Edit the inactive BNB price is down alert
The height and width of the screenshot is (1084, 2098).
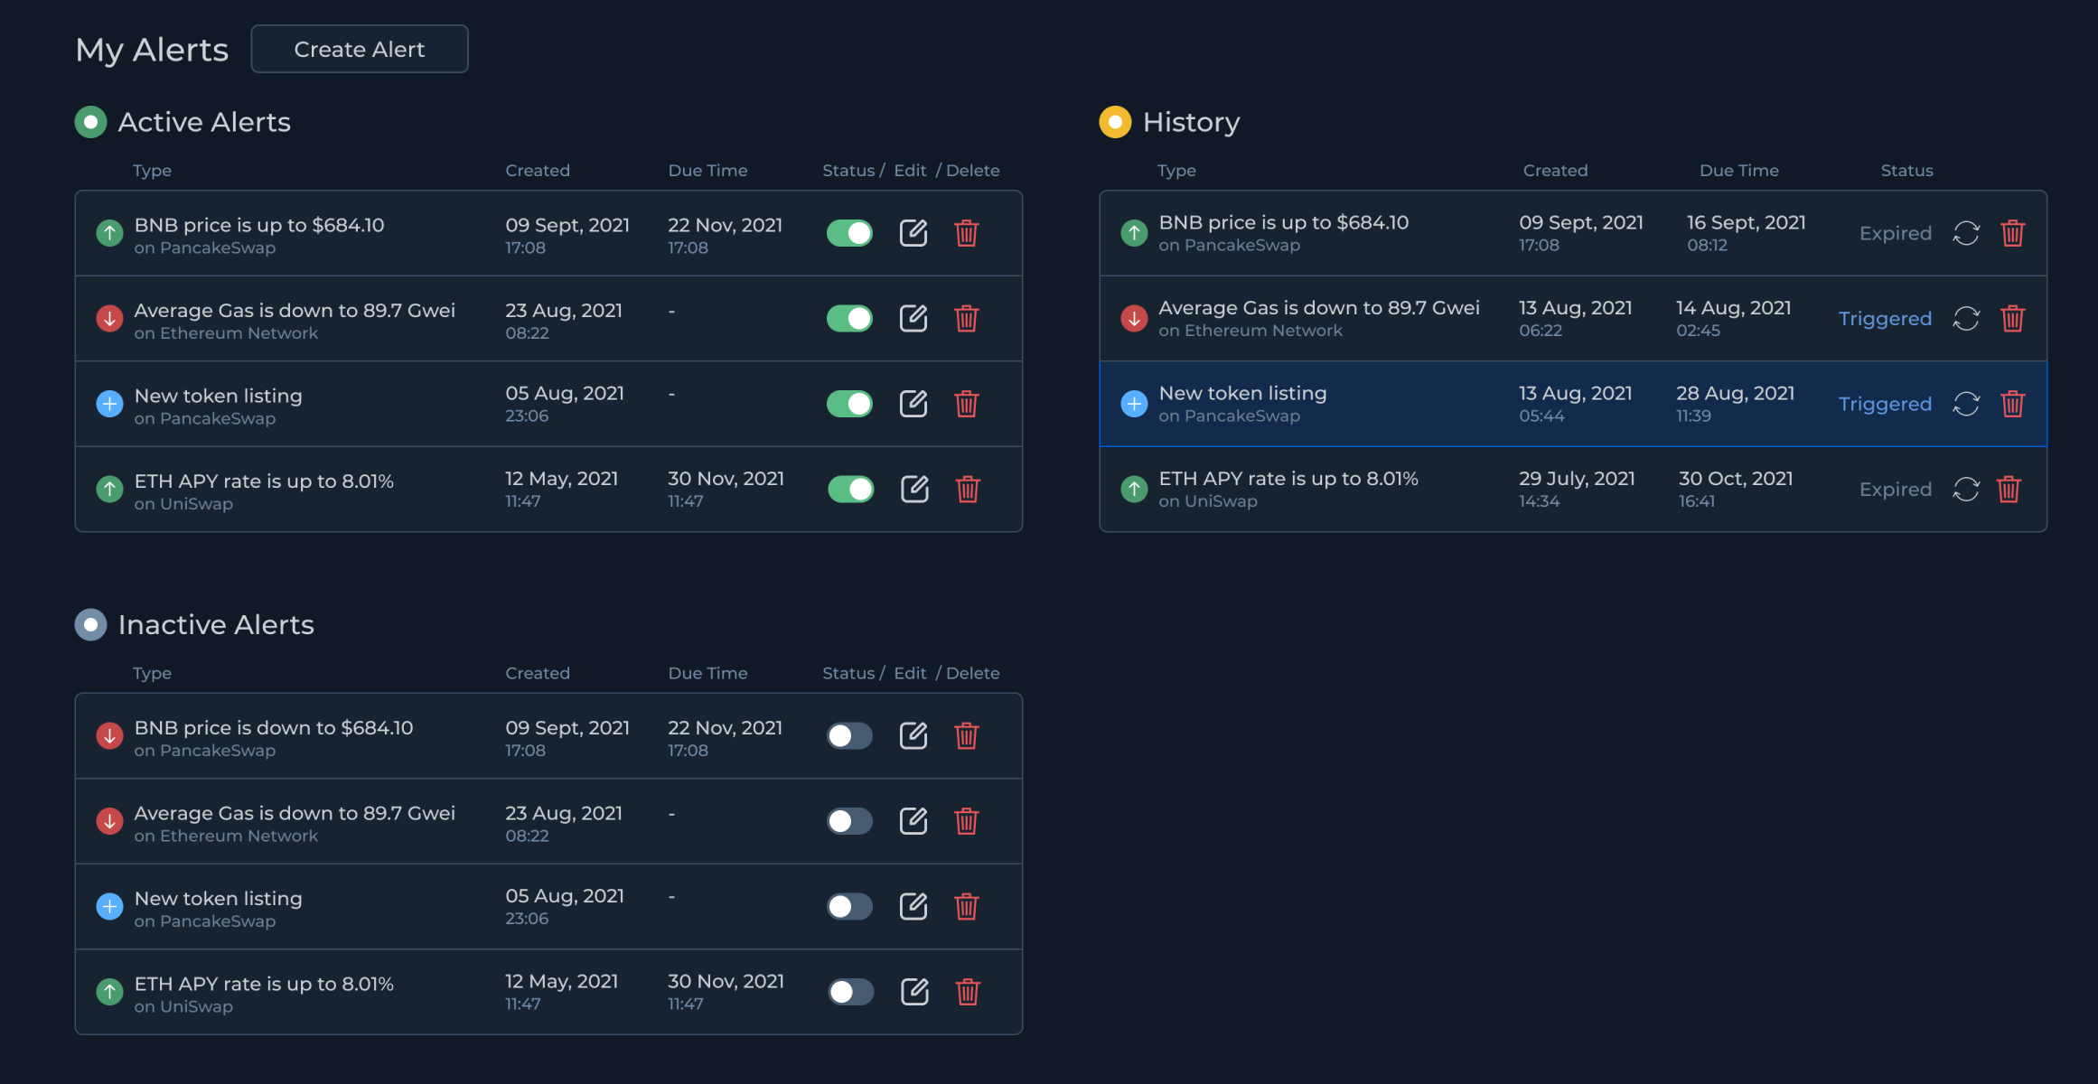pyautogui.click(x=913, y=735)
